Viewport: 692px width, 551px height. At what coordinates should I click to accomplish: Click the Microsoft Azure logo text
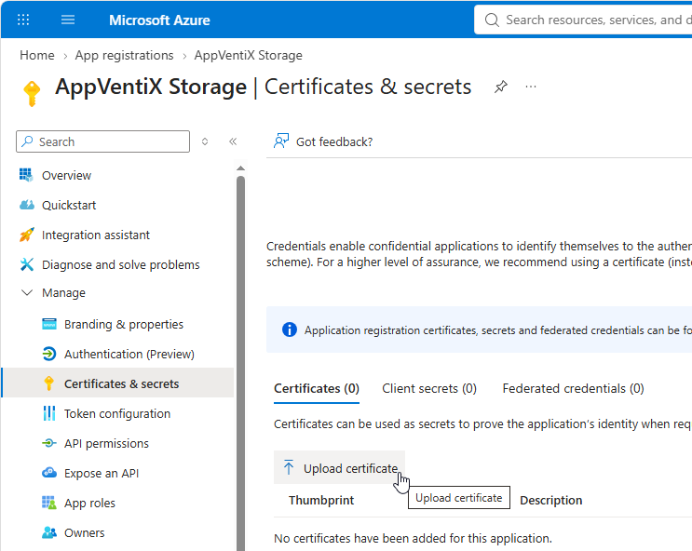point(159,20)
